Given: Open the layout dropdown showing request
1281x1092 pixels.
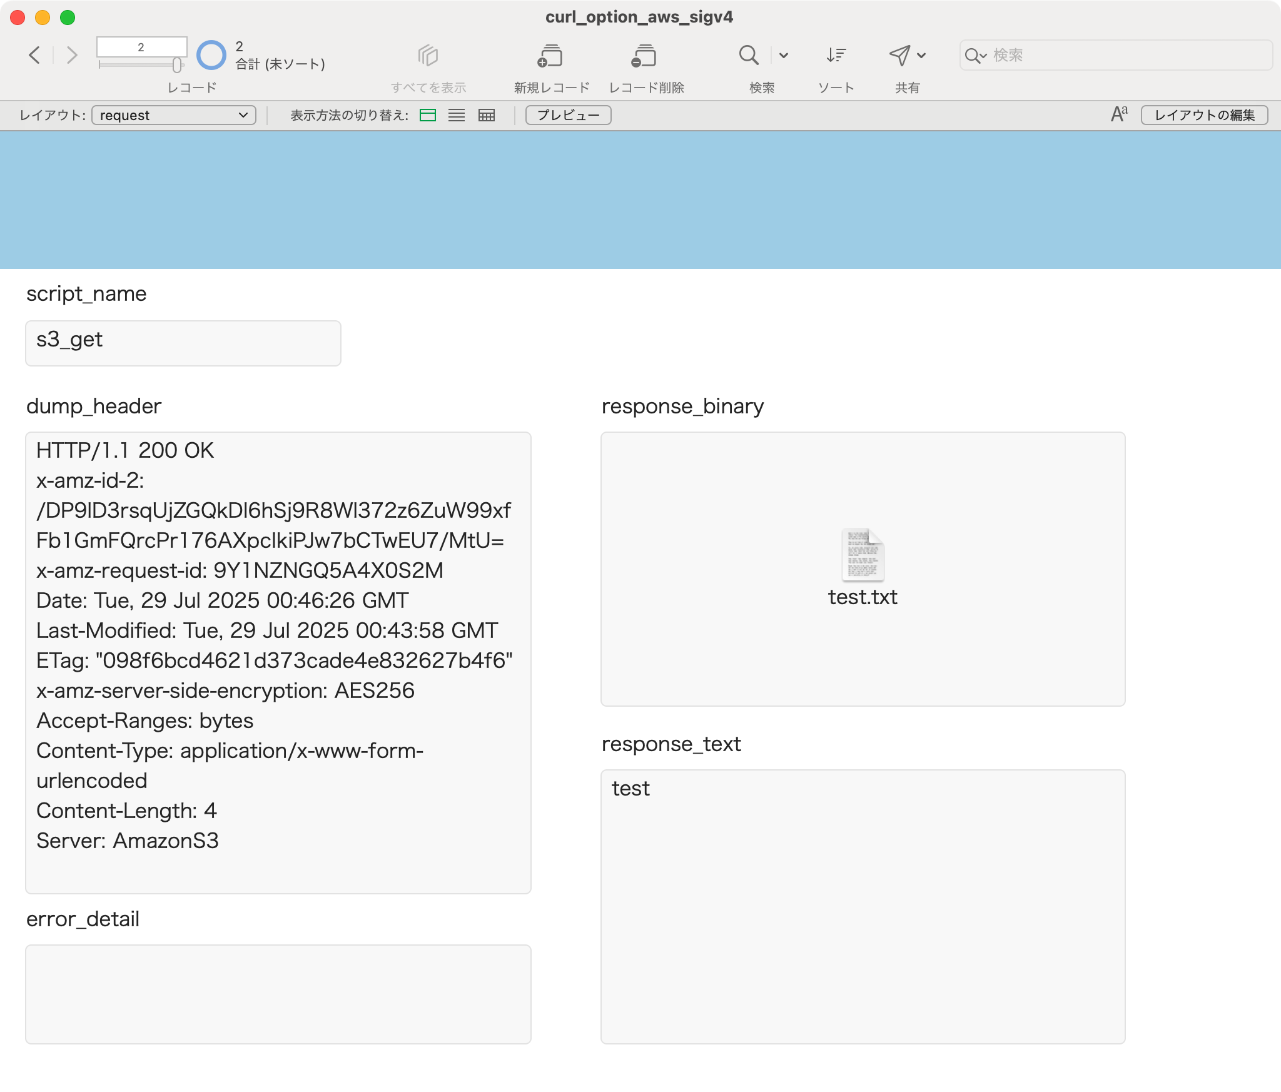Looking at the screenshot, I should click(174, 115).
